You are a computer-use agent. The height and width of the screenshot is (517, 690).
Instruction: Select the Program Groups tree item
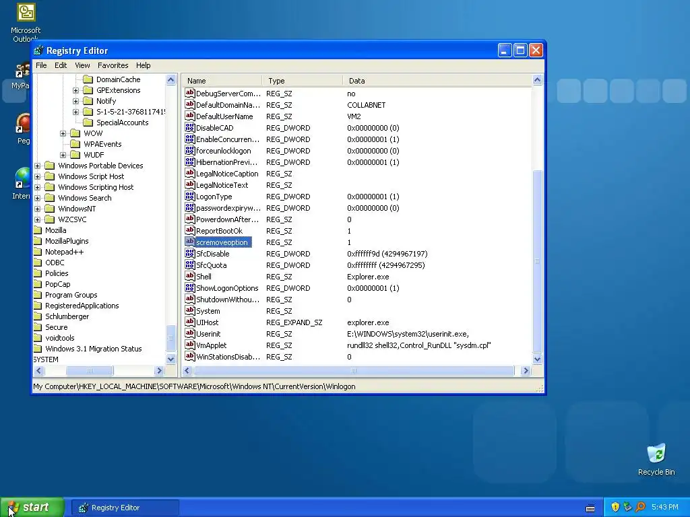pyautogui.click(x=71, y=295)
